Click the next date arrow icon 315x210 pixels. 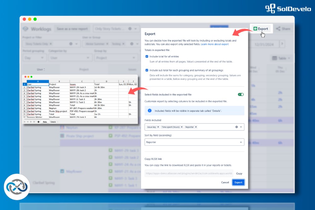[x=282, y=44]
